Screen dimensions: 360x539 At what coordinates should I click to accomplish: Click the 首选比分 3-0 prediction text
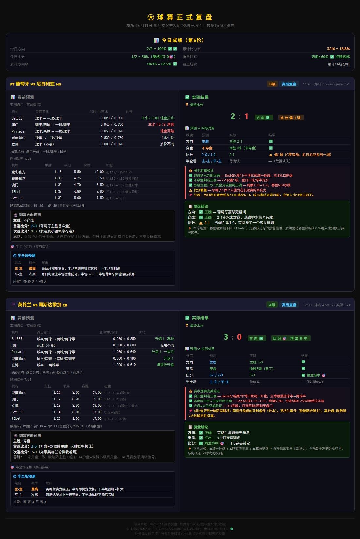tap(53, 446)
